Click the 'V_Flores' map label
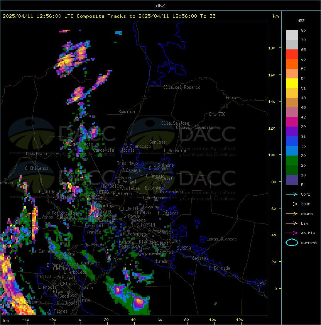Image resolution: width=321 pixels, height=325 pixels. 58,311
